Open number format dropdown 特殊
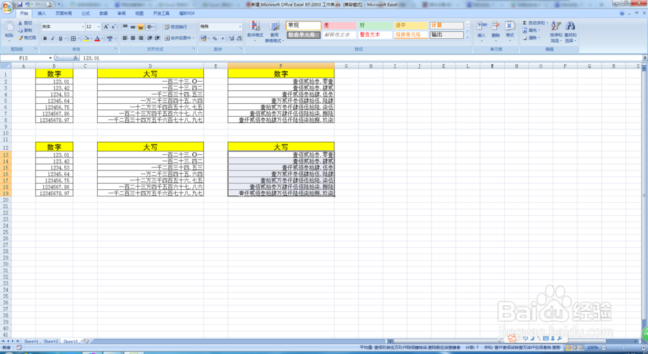Screen dimensions: 648x354 [x=240, y=27]
